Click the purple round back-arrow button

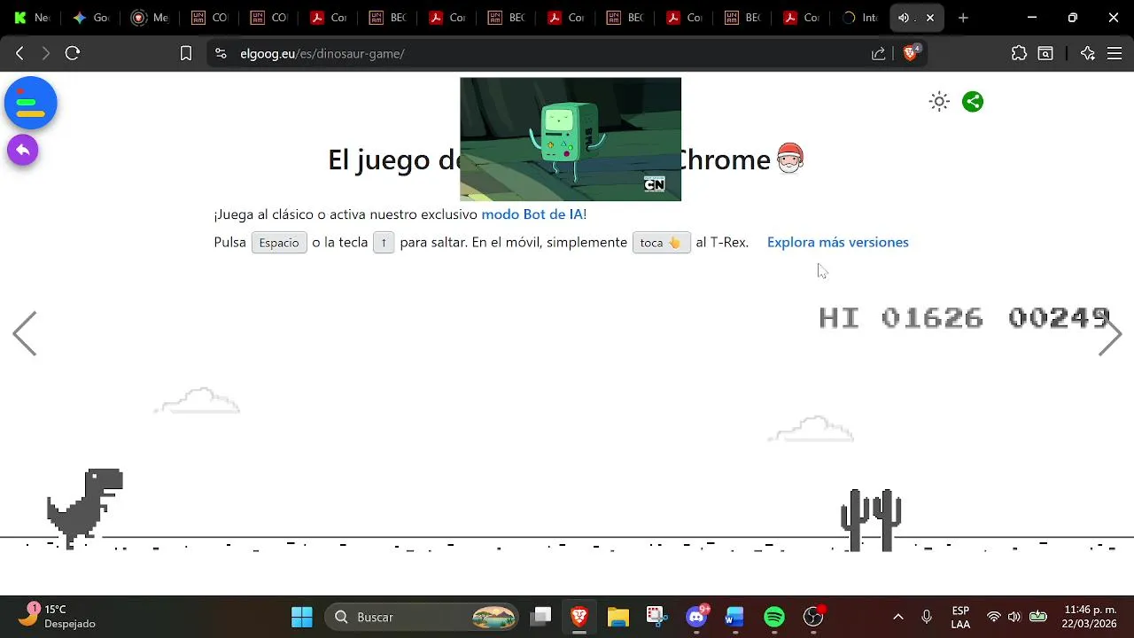pyautogui.click(x=23, y=150)
